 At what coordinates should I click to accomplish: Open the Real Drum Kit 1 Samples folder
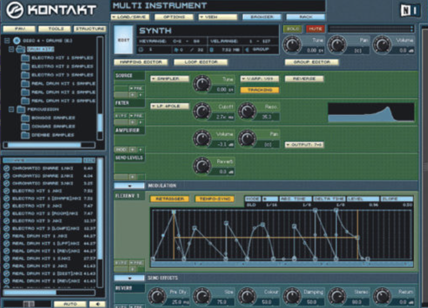tap(25, 83)
